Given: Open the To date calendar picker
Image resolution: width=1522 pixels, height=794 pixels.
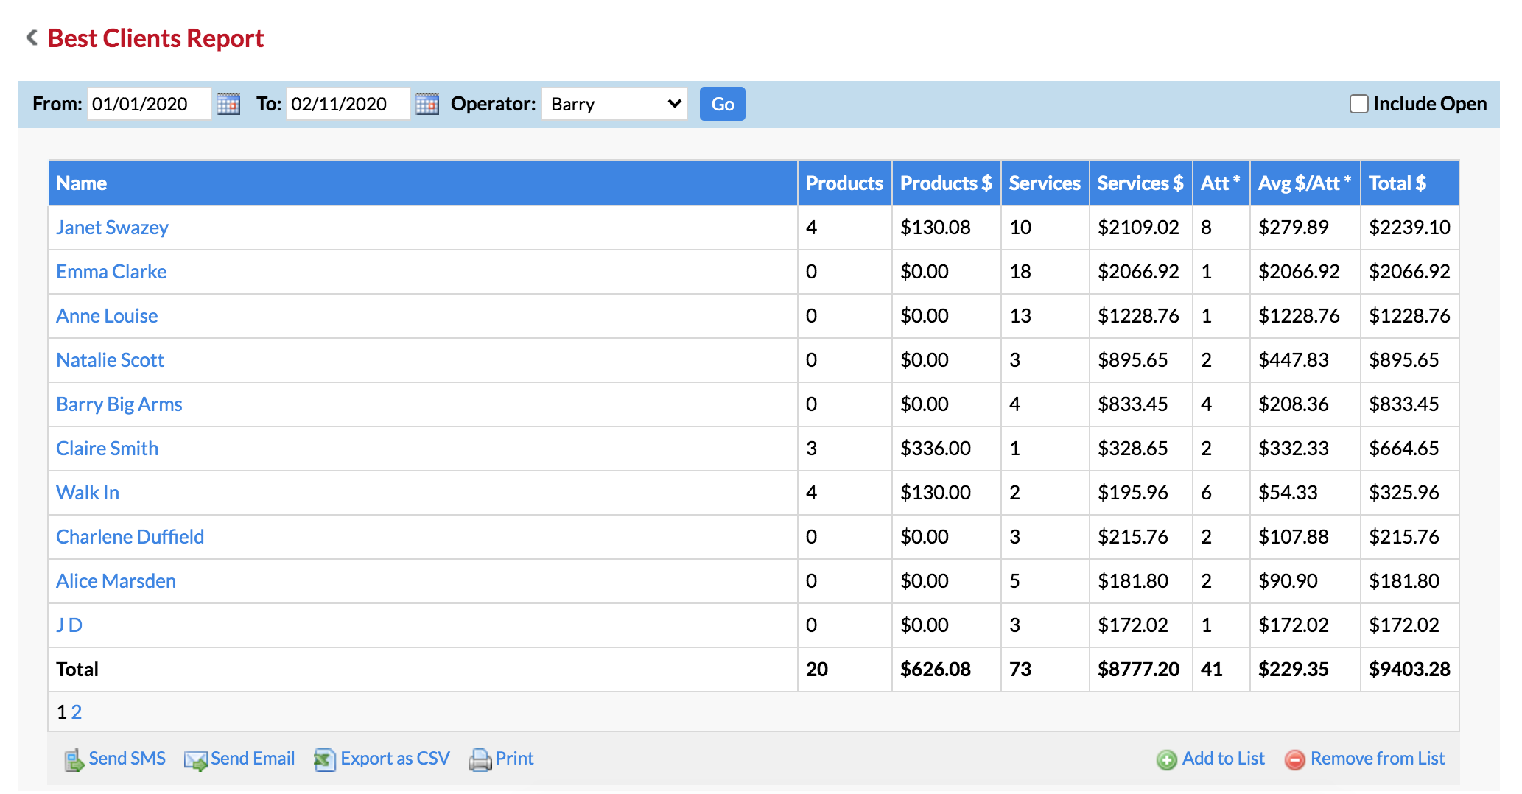Looking at the screenshot, I should [x=427, y=104].
